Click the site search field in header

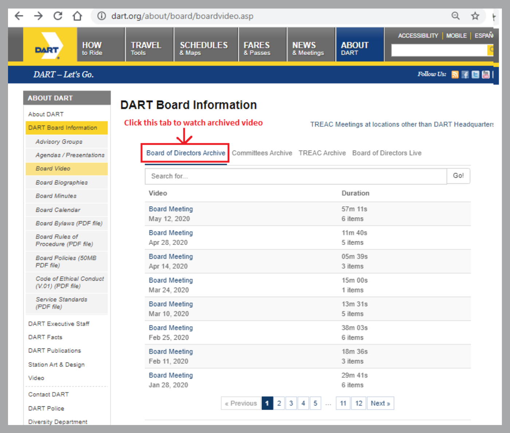pos(439,50)
